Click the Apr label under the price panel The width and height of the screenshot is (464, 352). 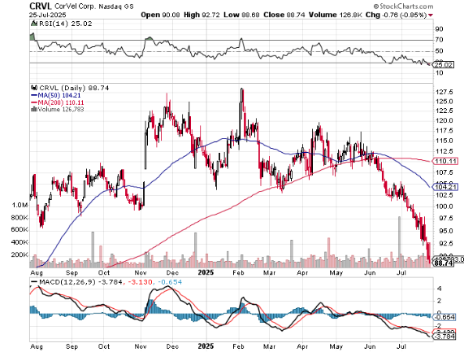[302, 272]
